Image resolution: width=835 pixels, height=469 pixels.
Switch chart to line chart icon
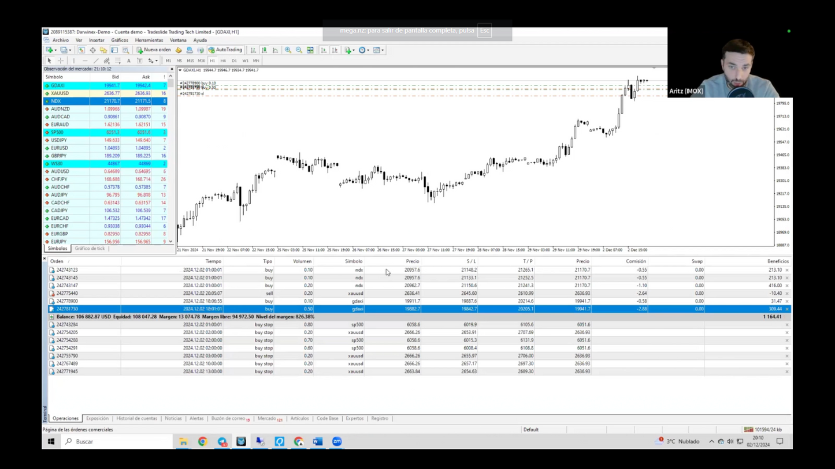point(275,50)
